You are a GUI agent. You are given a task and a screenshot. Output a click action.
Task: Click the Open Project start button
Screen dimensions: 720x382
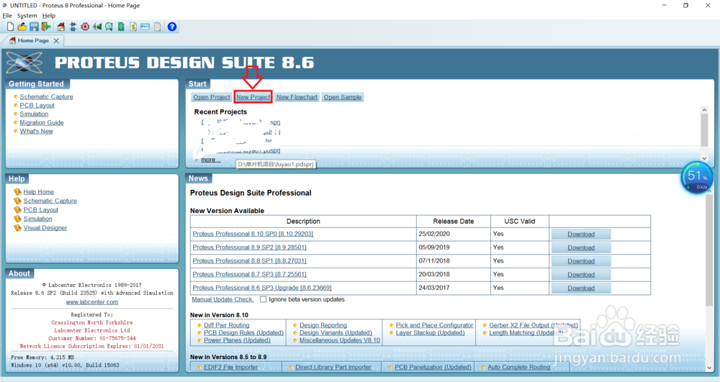click(211, 97)
